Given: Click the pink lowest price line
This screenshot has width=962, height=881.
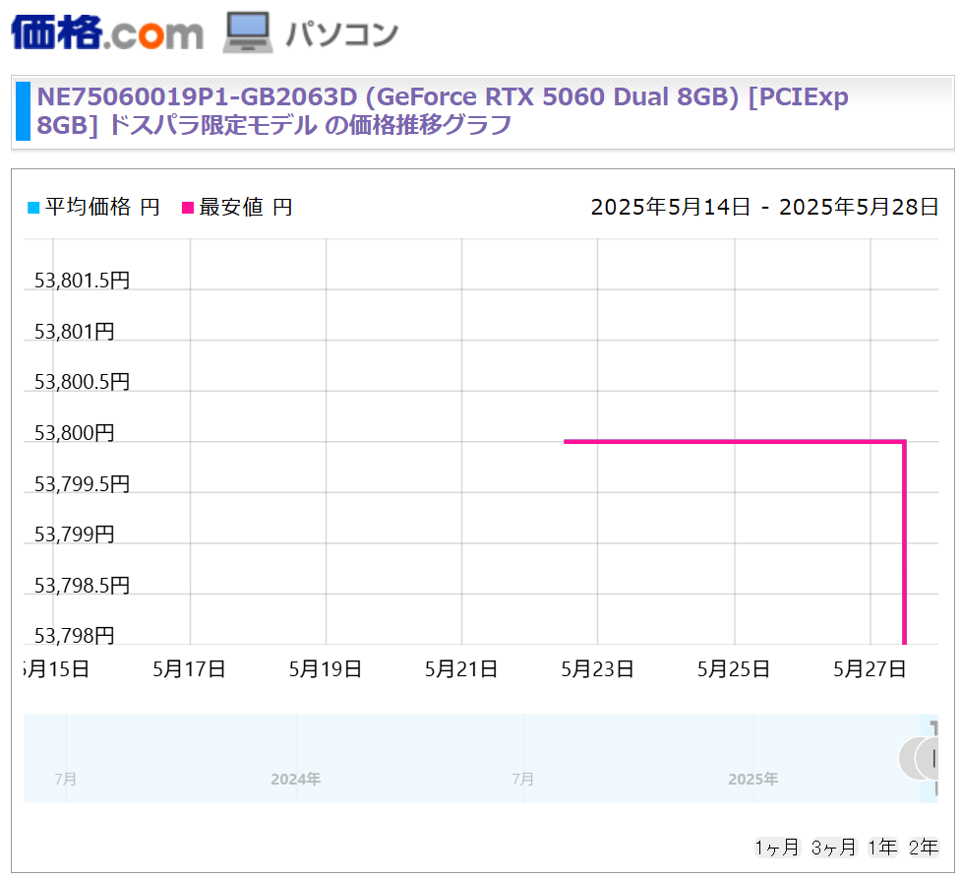Looking at the screenshot, I should point(735,441).
